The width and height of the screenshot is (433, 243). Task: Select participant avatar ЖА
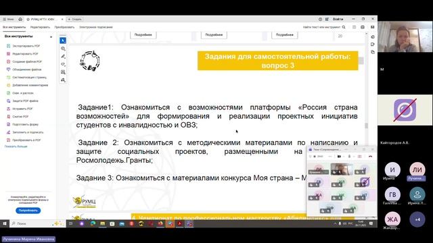point(392,219)
